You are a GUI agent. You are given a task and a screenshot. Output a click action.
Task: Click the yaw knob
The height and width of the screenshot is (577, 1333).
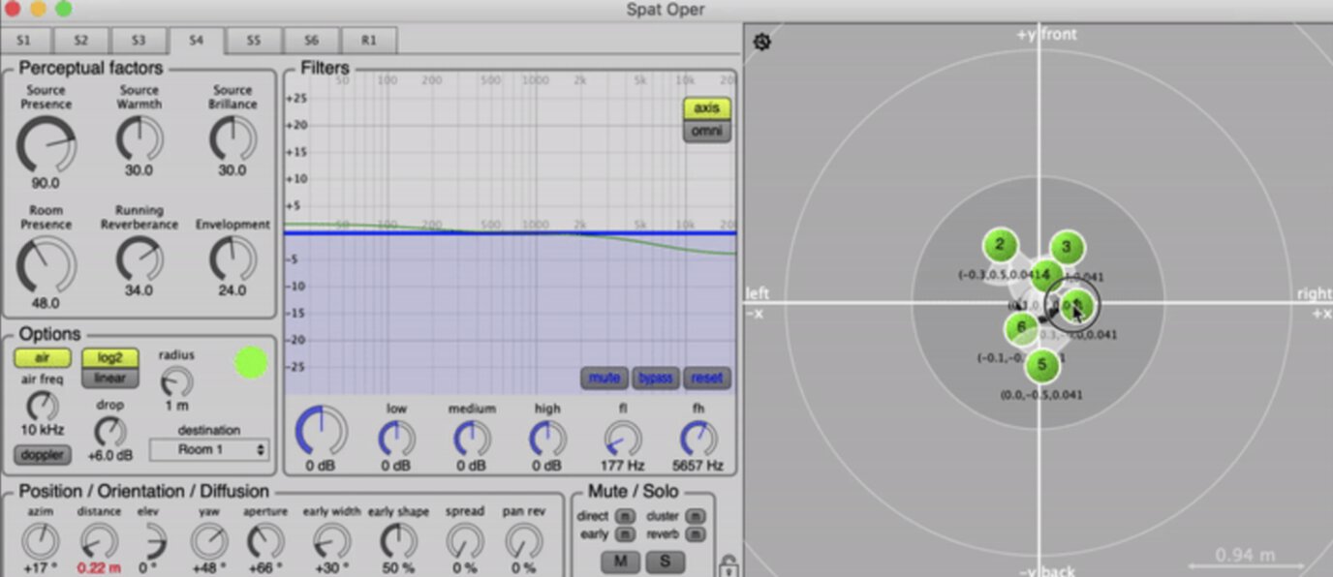tap(209, 540)
